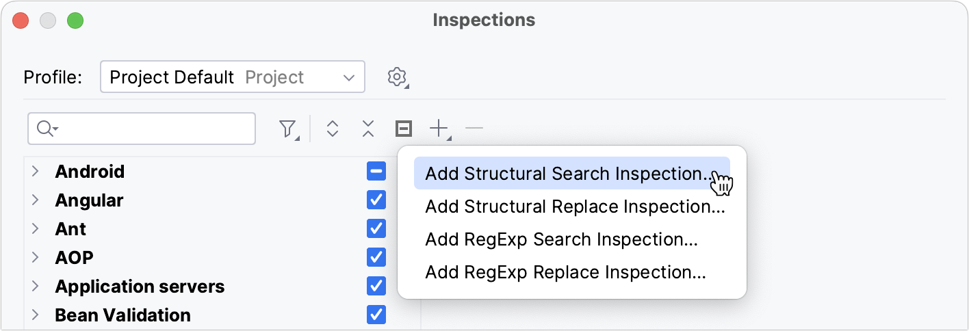This screenshot has height=331, width=969.
Task: Click the minus remove inspection icon
Action: point(474,128)
